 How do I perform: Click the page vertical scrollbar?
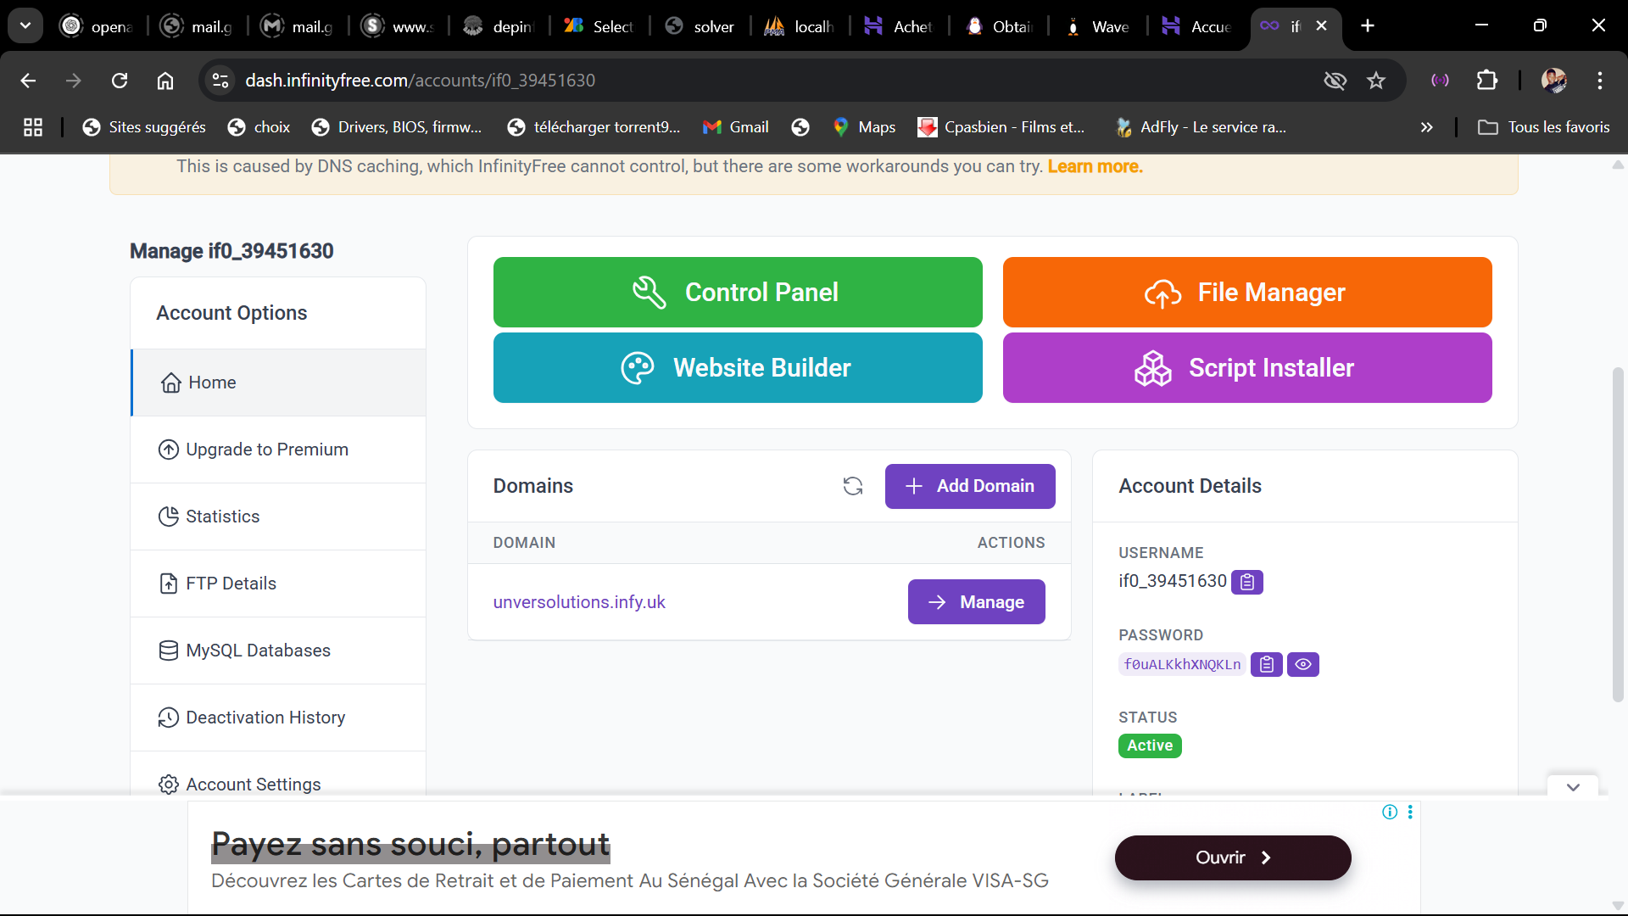coord(1618,534)
